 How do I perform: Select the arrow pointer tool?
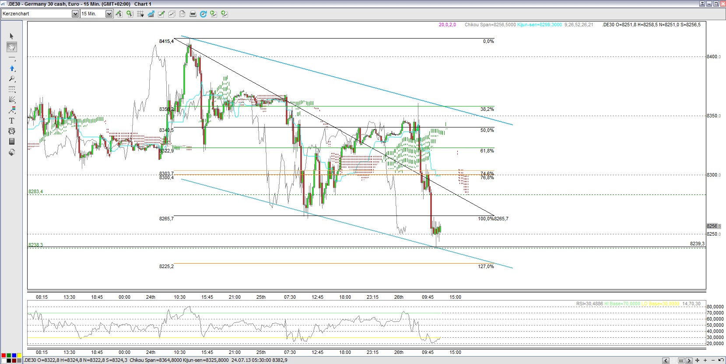(12, 36)
